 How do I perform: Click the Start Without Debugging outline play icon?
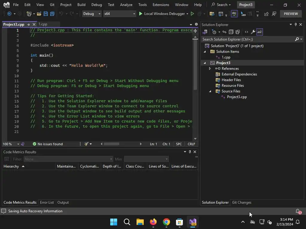[x=192, y=14]
